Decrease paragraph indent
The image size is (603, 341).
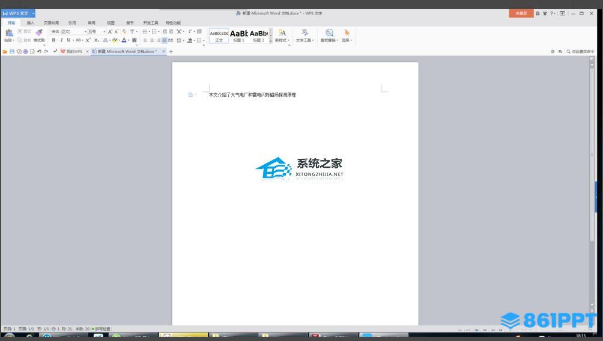165,31
